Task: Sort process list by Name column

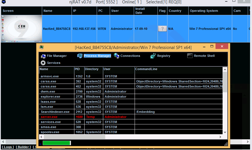Action: [x=56, y=69]
